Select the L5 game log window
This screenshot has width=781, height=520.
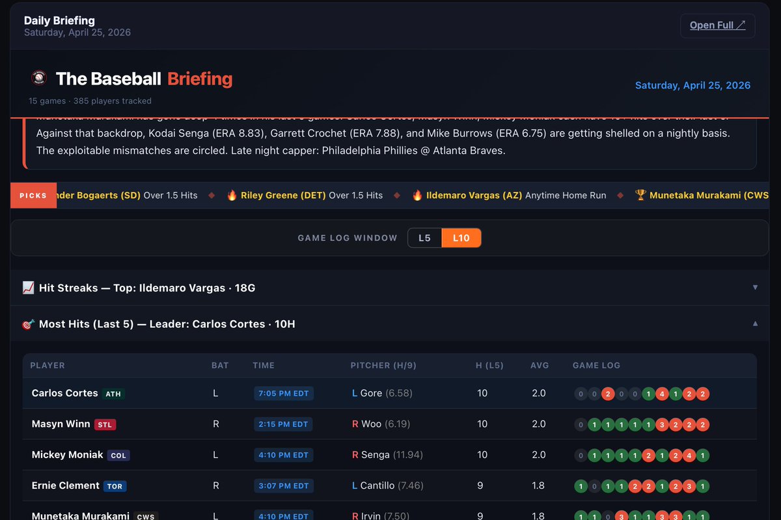coord(424,238)
